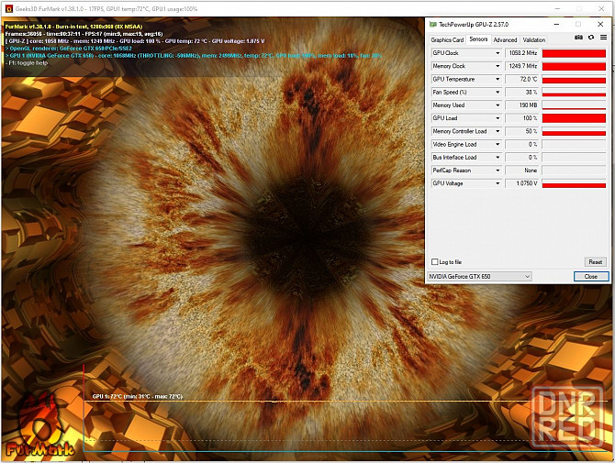The image size is (615, 463).
Task: Expand the PerfCap Reason dropdown
Action: 498,171
